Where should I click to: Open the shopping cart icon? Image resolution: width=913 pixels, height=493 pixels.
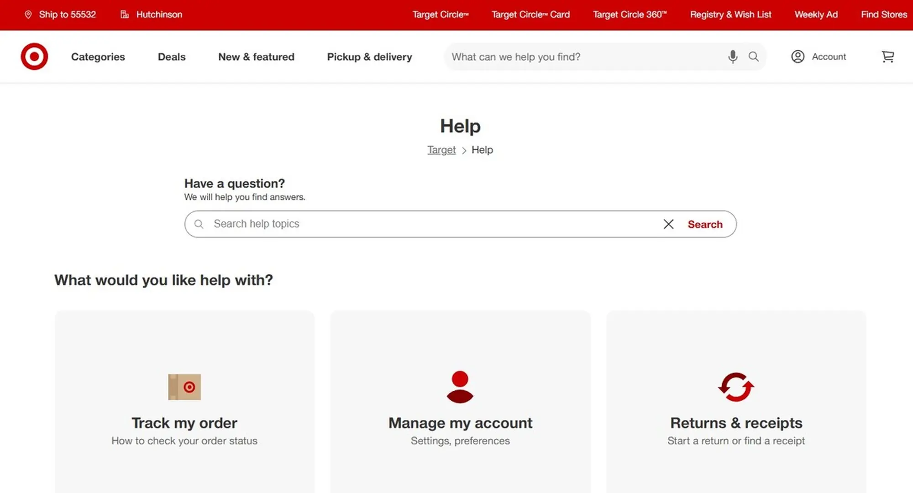tap(887, 57)
